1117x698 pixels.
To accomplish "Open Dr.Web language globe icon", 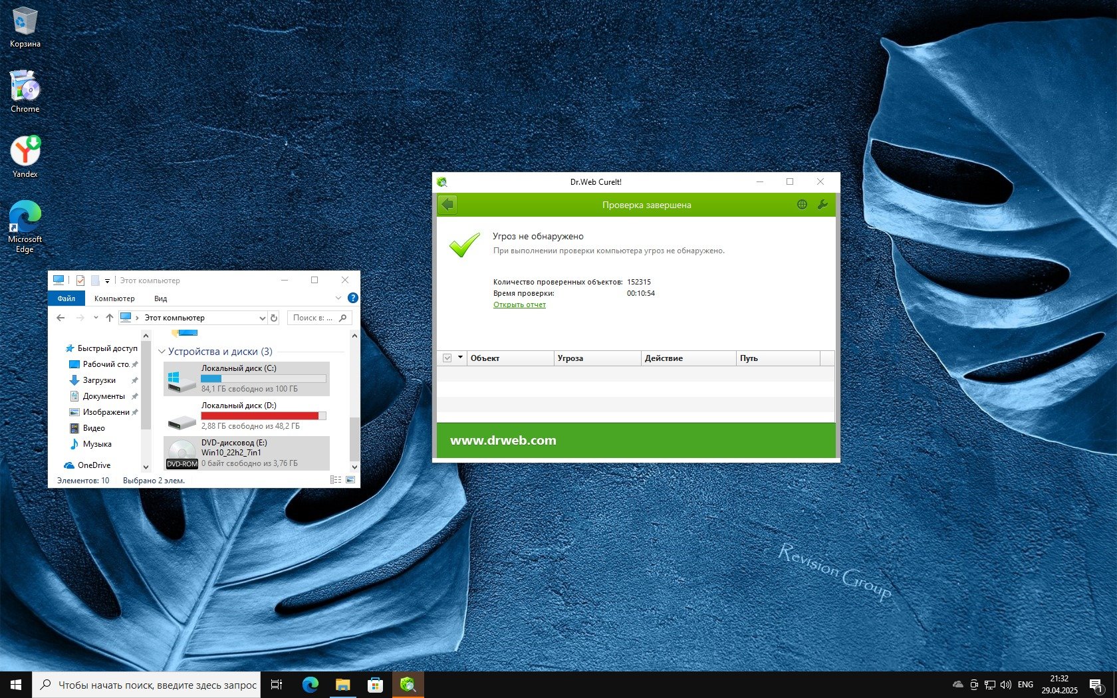I will point(802,205).
